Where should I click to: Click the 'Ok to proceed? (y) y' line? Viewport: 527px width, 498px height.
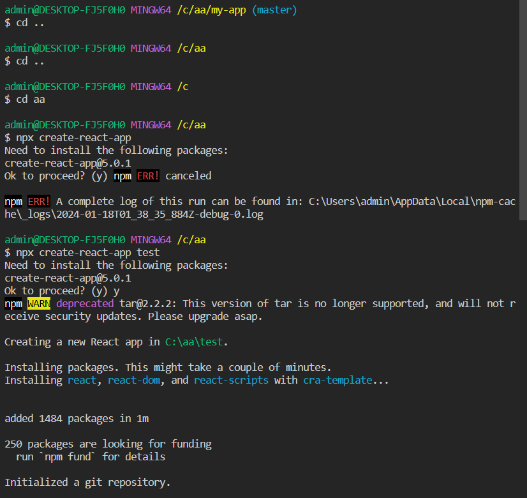(62, 291)
